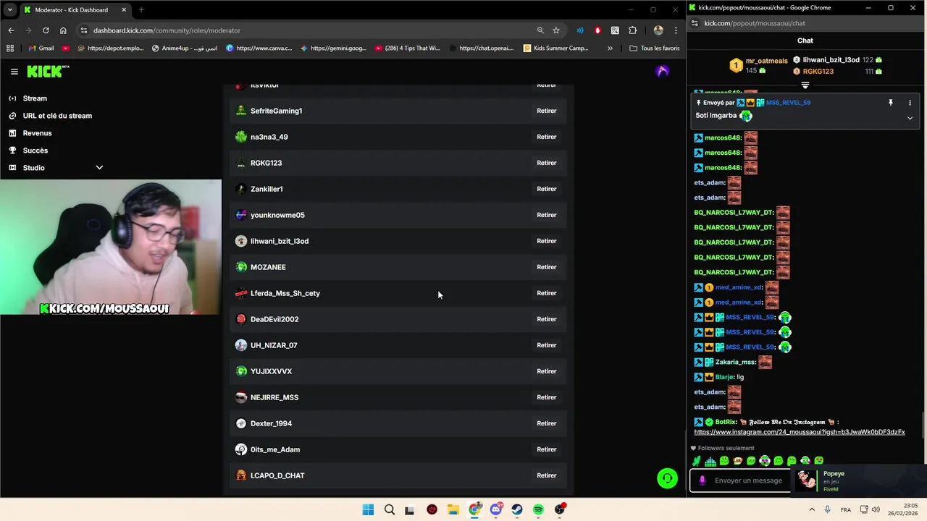Screen dimensions: 927x521
Task: Click the 0its_me_Adam avatar
Action: pyautogui.click(x=241, y=449)
